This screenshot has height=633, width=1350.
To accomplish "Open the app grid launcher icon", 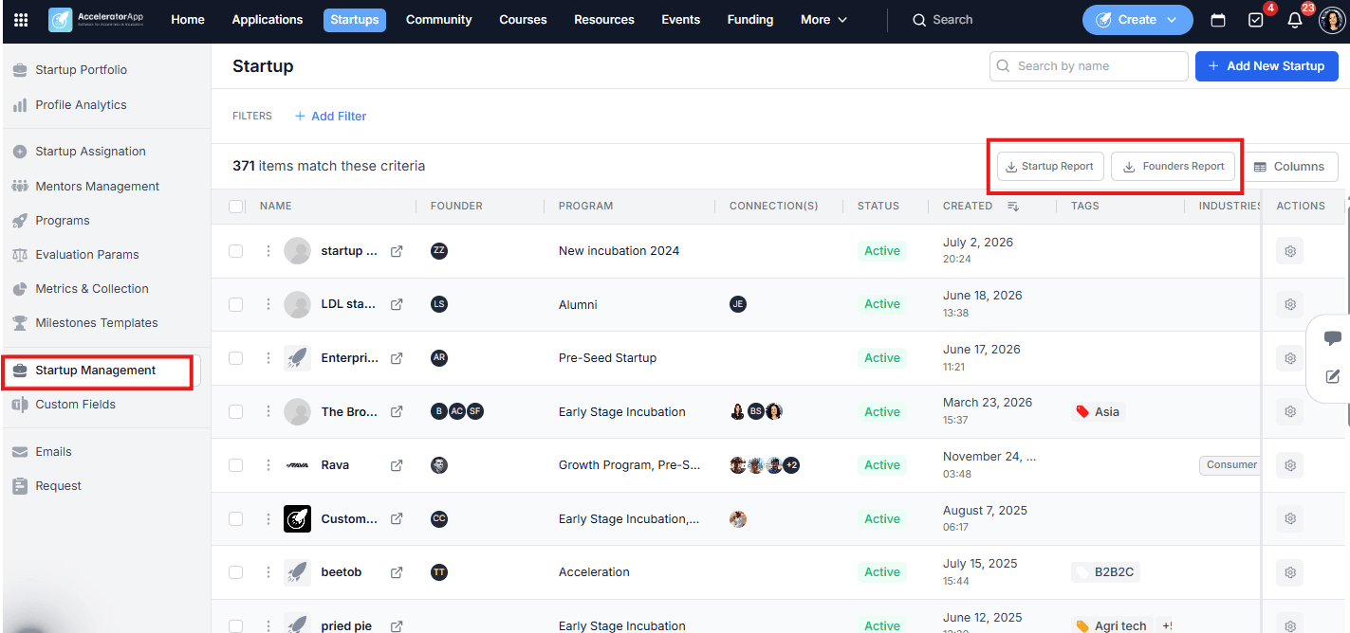I will pos(21,20).
